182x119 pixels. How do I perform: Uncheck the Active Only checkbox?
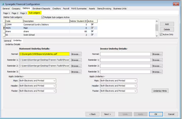(x=161, y=34)
